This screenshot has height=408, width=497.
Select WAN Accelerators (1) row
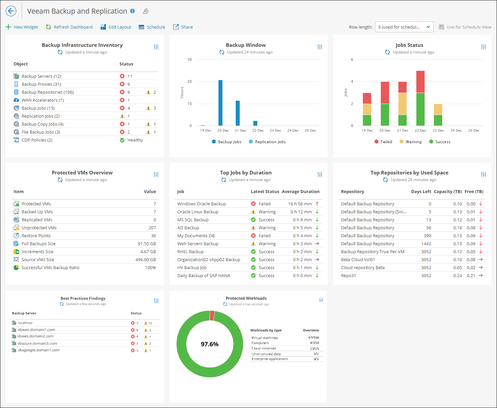click(85, 100)
